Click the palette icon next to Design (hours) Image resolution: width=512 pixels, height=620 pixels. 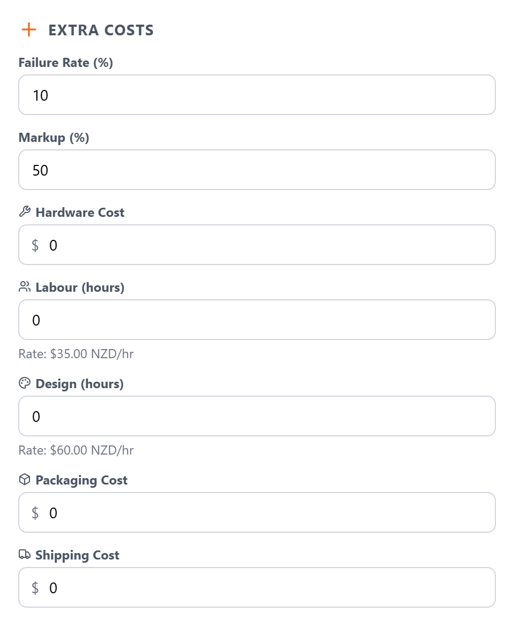pos(24,383)
